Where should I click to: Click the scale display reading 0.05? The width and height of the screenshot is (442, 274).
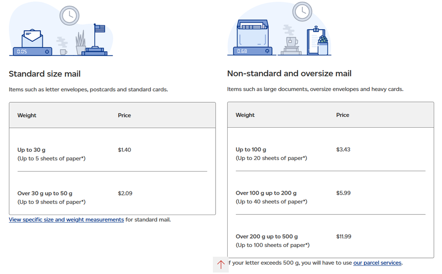tap(22, 51)
